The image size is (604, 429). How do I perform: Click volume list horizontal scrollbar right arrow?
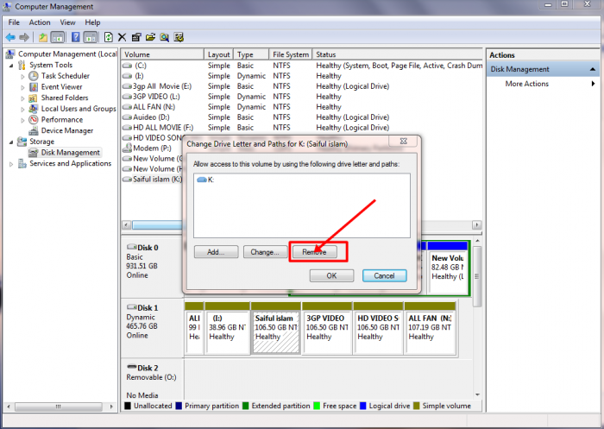point(477,224)
